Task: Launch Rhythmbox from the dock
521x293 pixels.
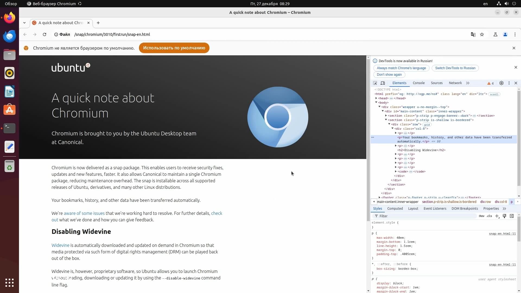Action: (x=9, y=73)
